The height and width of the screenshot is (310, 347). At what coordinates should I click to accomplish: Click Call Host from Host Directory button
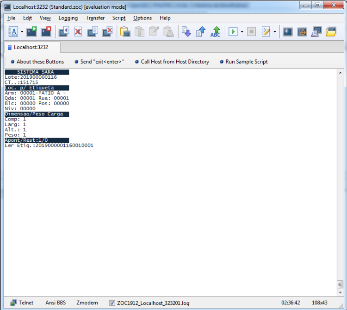pos(172,62)
